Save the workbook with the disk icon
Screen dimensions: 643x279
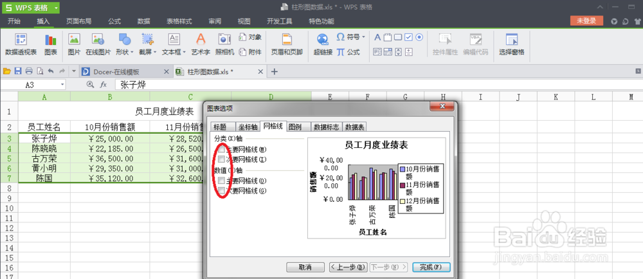pos(17,71)
